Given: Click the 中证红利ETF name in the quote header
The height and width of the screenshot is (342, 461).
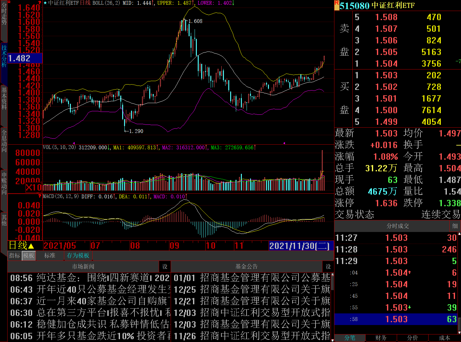Looking at the screenshot, I should [x=393, y=6].
